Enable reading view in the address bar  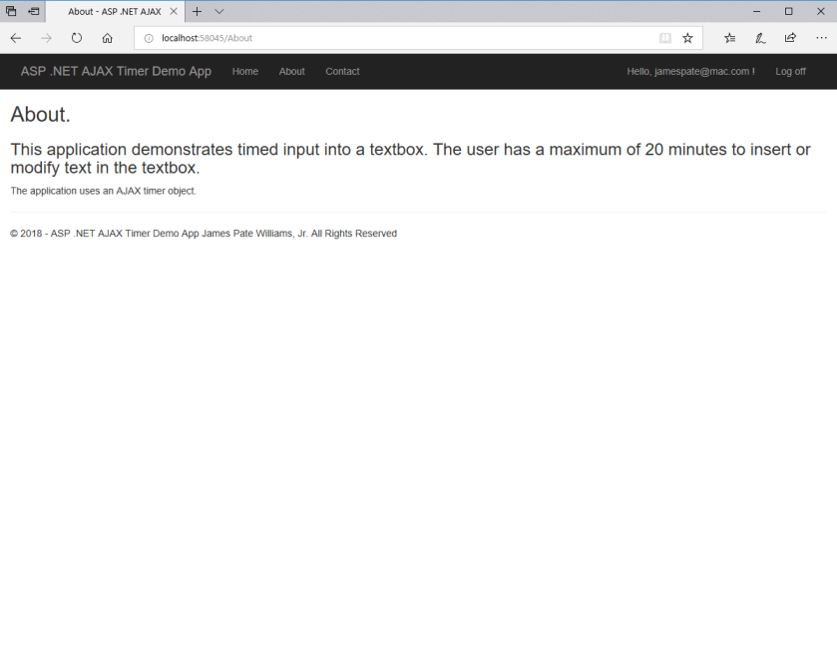point(665,37)
